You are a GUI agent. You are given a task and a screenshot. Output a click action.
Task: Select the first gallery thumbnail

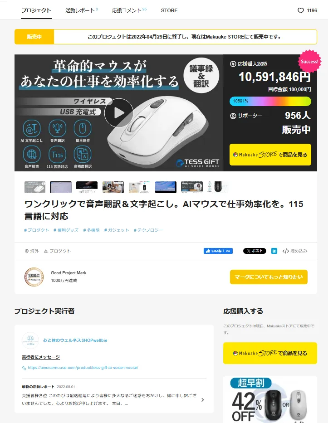(x=35, y=187)
